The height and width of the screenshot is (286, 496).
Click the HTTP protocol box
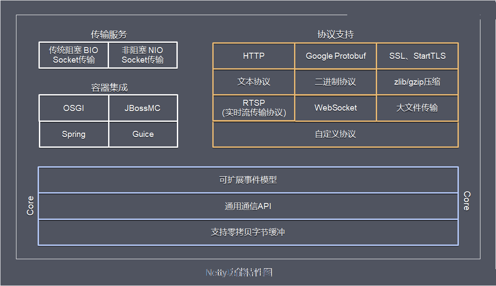point(254,56)
